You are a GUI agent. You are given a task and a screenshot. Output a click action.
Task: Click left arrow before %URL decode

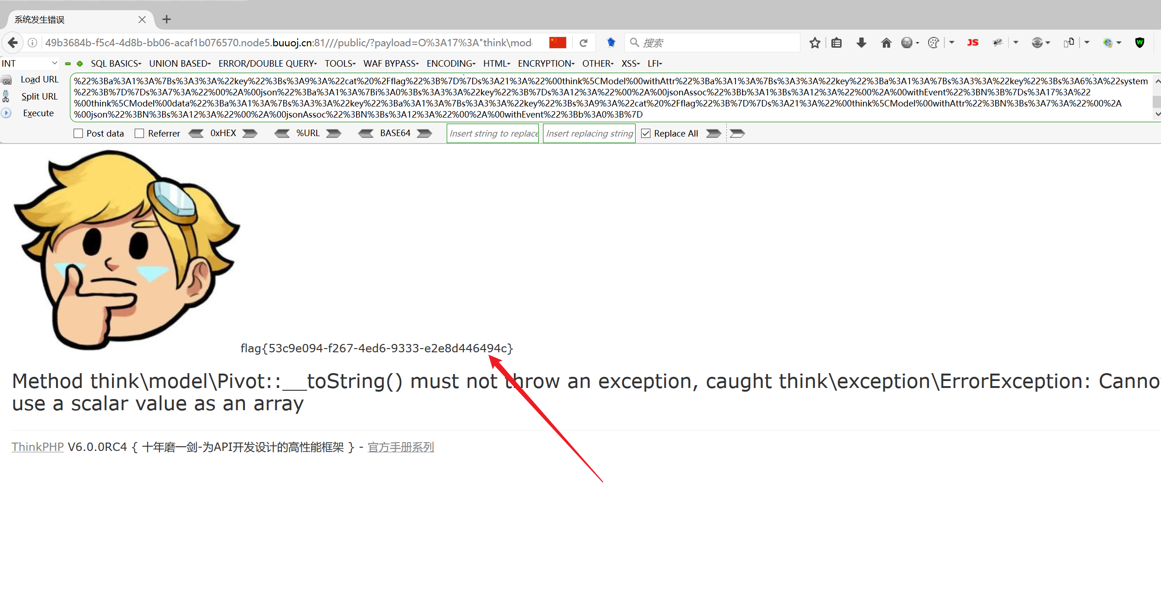282,133
